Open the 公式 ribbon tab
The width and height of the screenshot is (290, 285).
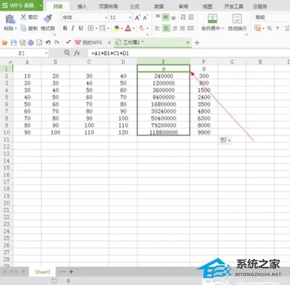pos(135,6)
